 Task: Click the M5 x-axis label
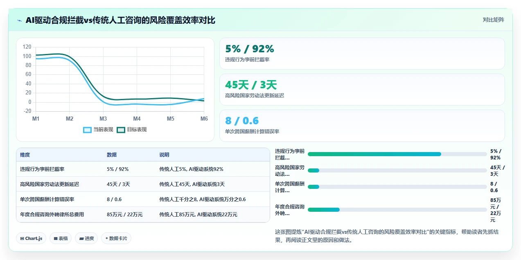pyautogui.click(x=170, y=119)
